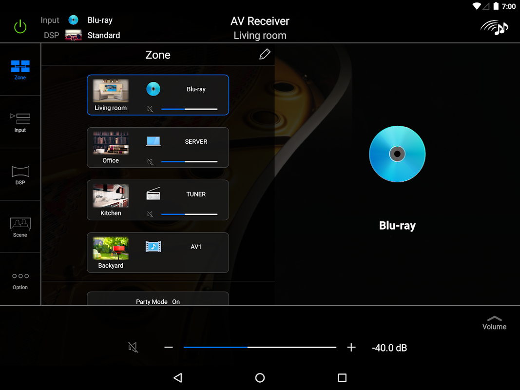The height and width of the screenshot is (390, 520).
Task: Open the Zone tab in sidebar
Action: tap(20, 70)
